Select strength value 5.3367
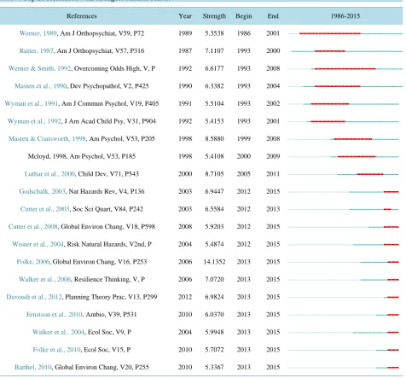Viewport: 406px width, 378px height. 214,367
